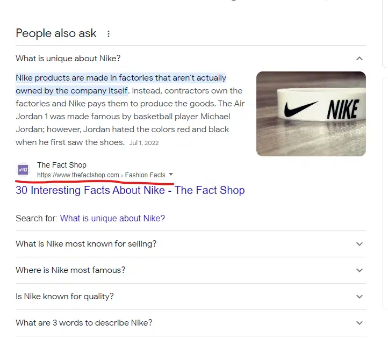388x339 pixels.
Task: Click the question "What are 3 words to describe Nike?"
Action: (84, 323)
